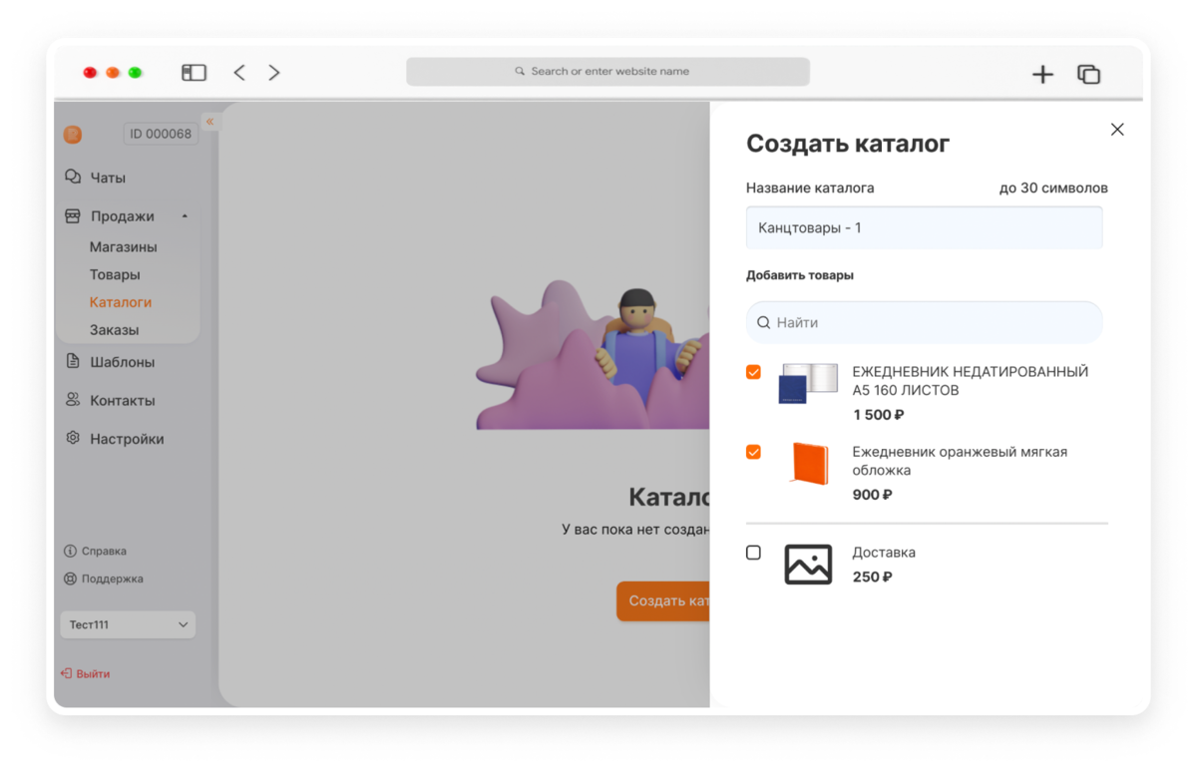Open the Тест111 account dropdown
Viewport: 1197px width, 770px height.
128,624
